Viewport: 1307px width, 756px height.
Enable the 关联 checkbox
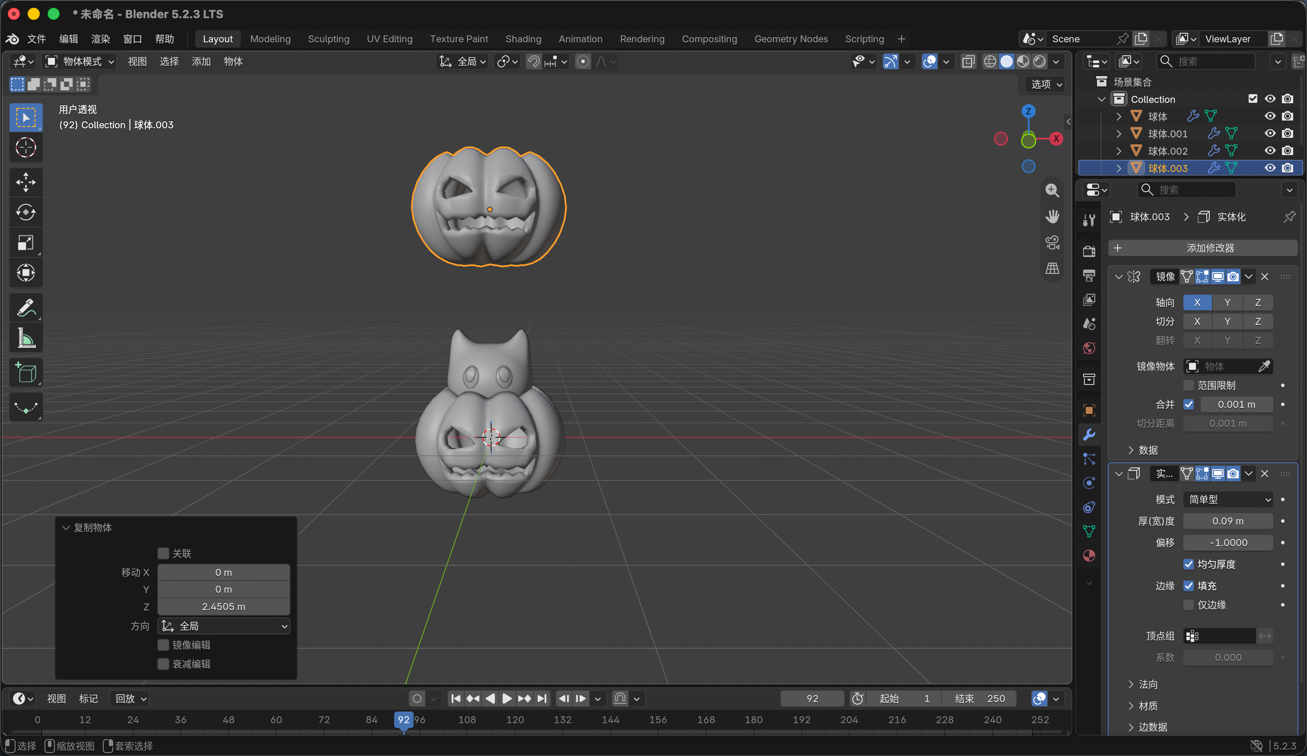pyautogui.click(x=163, y=553)
